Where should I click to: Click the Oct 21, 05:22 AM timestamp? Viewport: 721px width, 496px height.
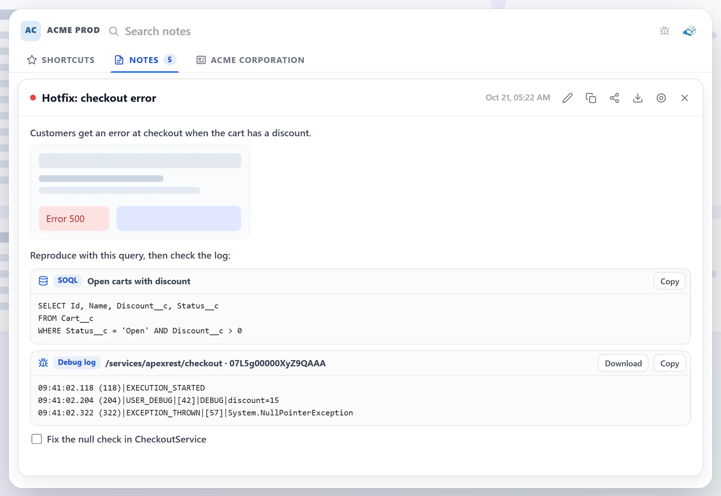tap(518, 97)
